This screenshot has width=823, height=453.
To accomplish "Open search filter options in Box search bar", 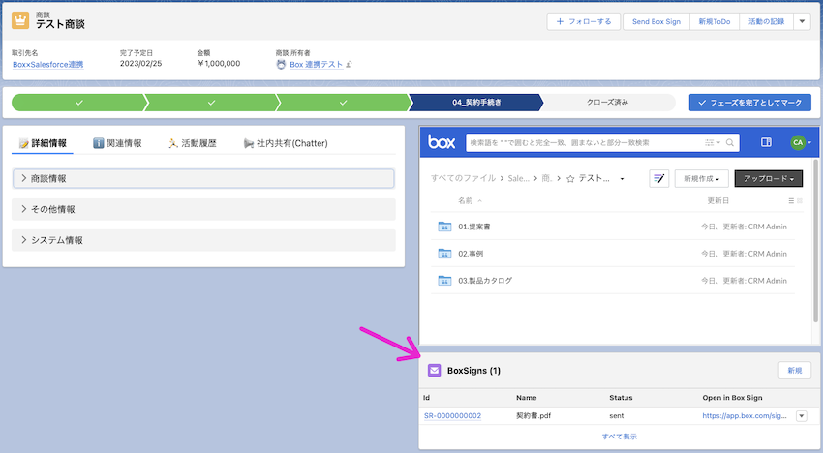I will pyautogui.click(x=712, y=143).
